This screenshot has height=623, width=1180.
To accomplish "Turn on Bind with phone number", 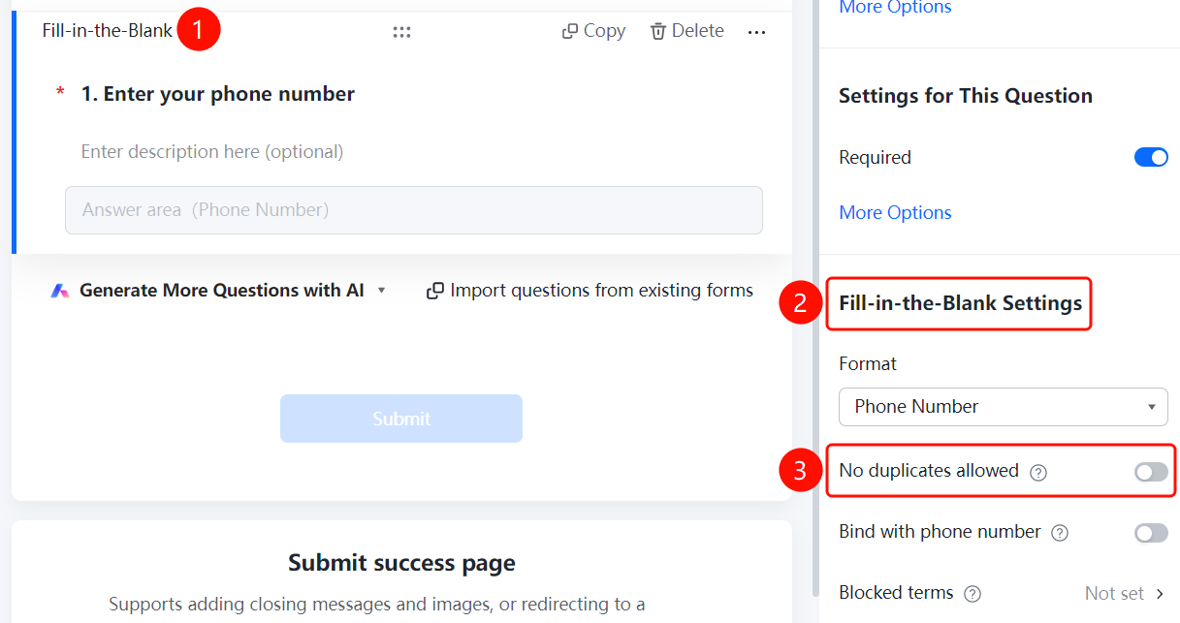I will [1151, 532].
